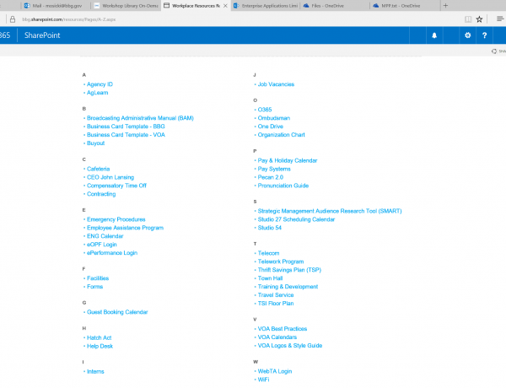
Task: Open the Telework Program link
Action: [x=281, y=261]
